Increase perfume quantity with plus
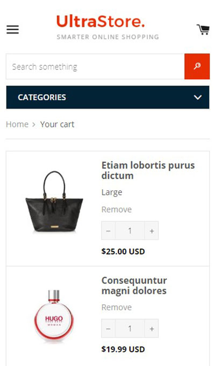This screenshot has height=366, width=215. 152,328
